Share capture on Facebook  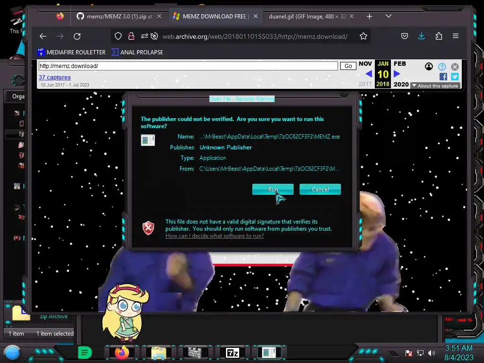click(443, 77)
